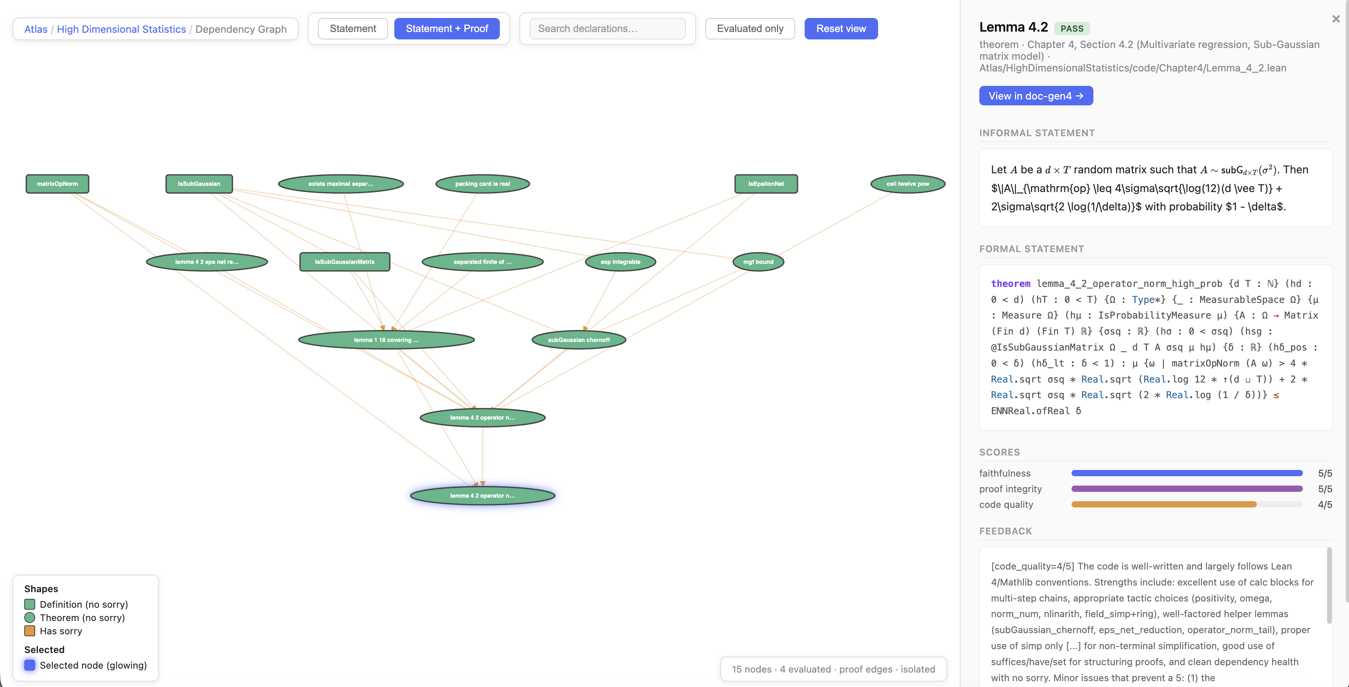Select the lemma 4 2 eps net re... node

pyautogui.click(x=207, y=262)
